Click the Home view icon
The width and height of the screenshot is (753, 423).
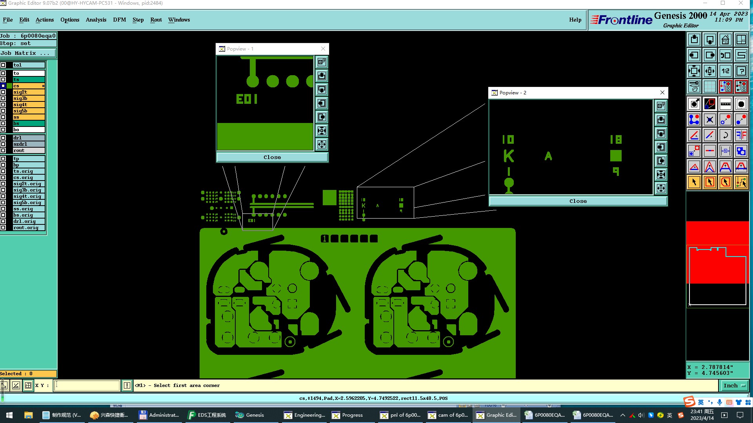(x=725, y=40)
